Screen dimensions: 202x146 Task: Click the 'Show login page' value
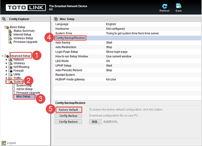pos(117,52)
